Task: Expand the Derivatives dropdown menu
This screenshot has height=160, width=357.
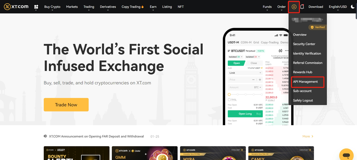Action: (x=108, y=7)
